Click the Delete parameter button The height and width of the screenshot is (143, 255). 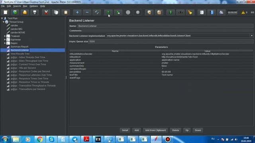tap(175, 130)
